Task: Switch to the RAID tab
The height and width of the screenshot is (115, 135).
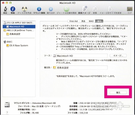Action: click(x=91, y=21)
